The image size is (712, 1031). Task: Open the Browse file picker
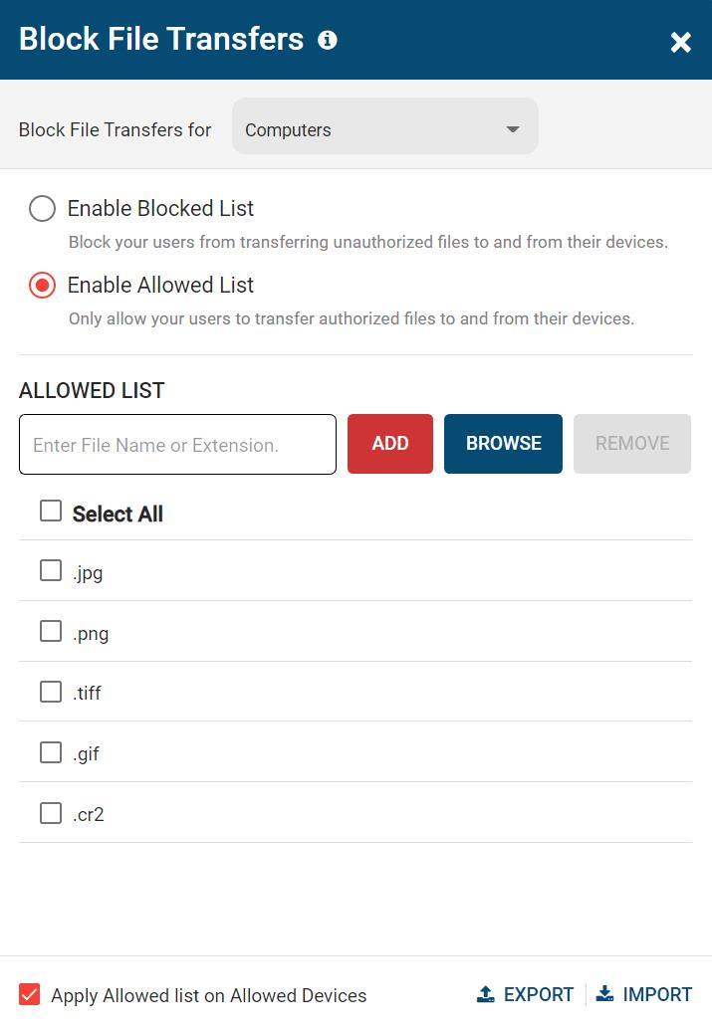coord(503,443)
